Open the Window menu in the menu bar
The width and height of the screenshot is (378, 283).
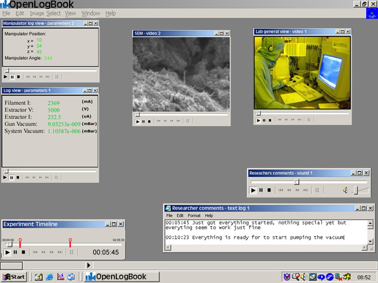(90, 13)
